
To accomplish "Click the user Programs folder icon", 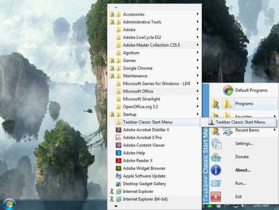I will [x=215, y=104].
